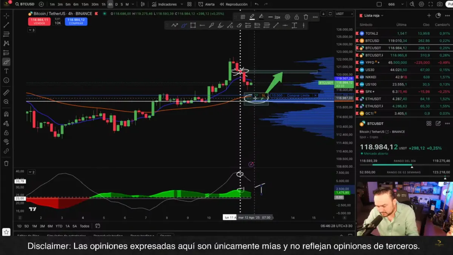
Task: Lock the selected drawing
Action: coord(297,17)
